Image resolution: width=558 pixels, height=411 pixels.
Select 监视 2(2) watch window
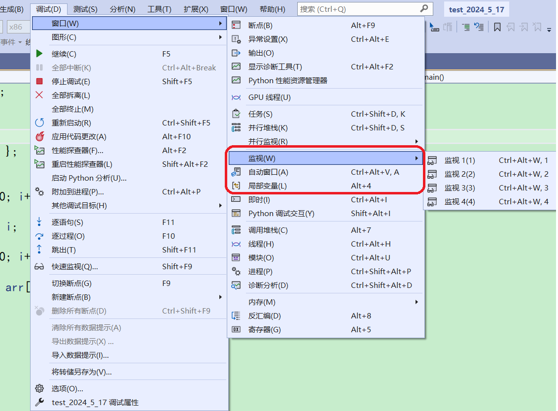tap(490, 174)
